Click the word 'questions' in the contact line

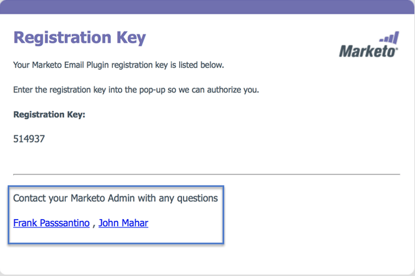pyautogui.click(x=198, y=199)
